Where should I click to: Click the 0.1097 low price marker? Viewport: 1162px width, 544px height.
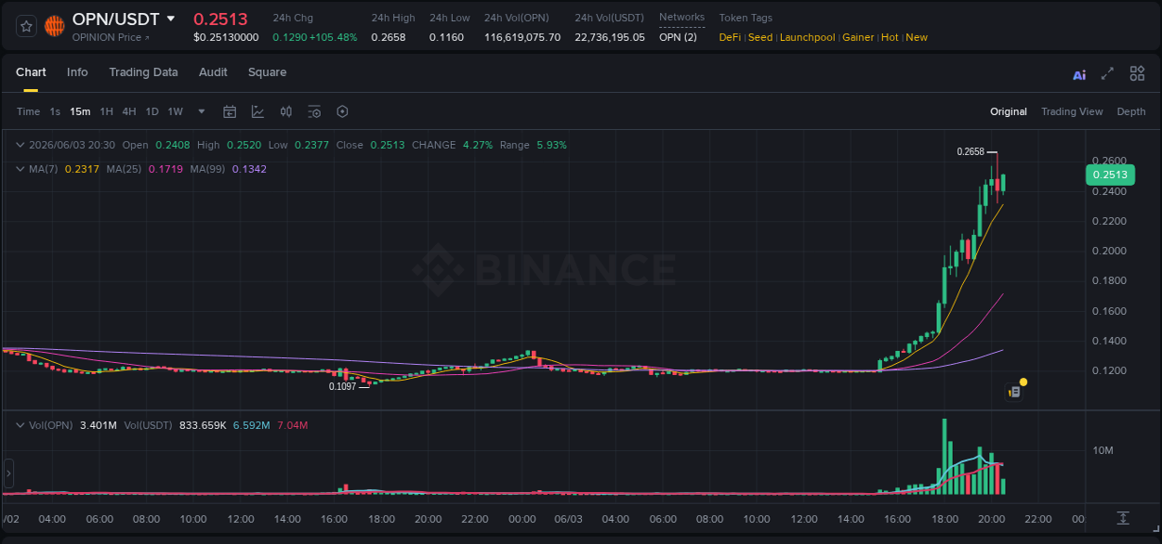(x=342, y=385)
